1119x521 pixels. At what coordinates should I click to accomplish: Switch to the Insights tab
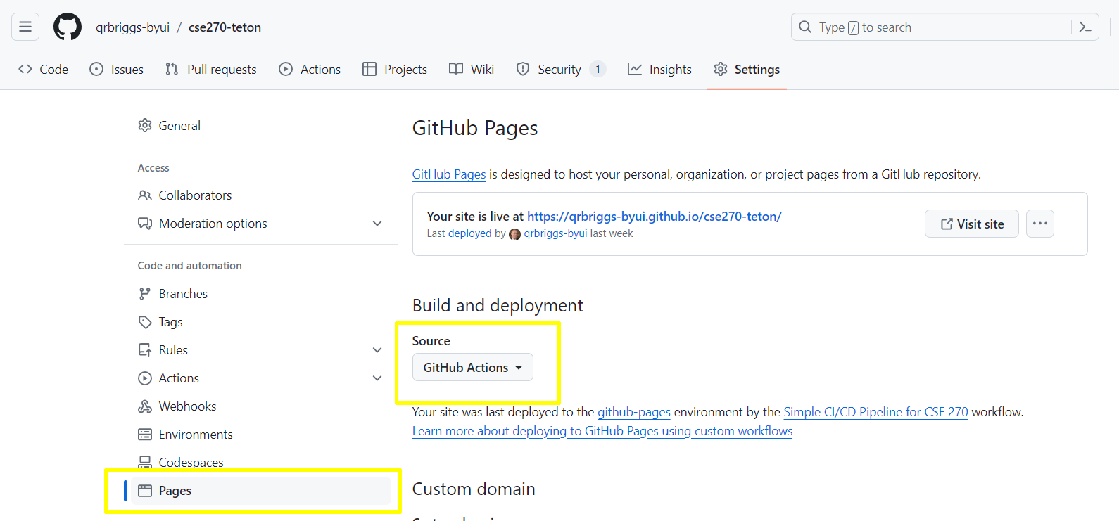659,70
